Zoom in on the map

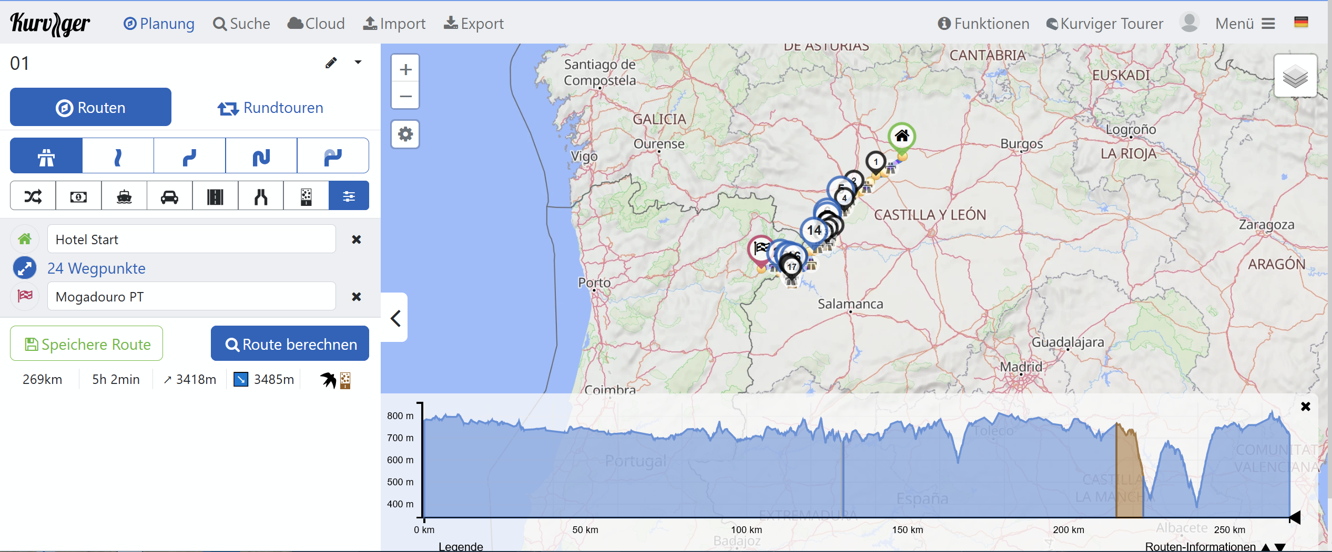pos(405,69)
